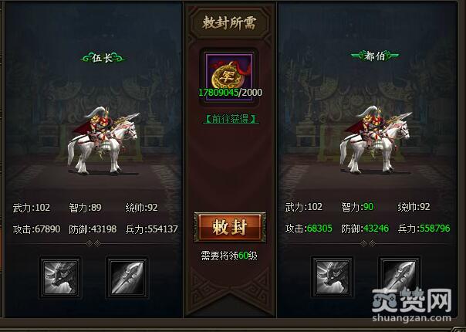Click the right mounted general figure

point(375,139)
